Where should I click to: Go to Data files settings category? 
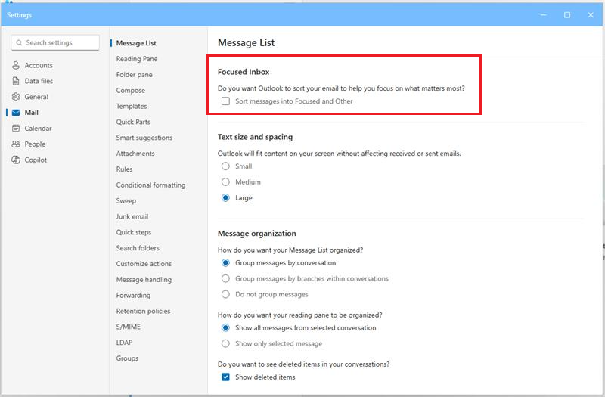(39, 81)
